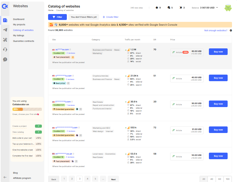
Task: Open external link icon next to m********.co.uk
Action: [x=73, y=154]
